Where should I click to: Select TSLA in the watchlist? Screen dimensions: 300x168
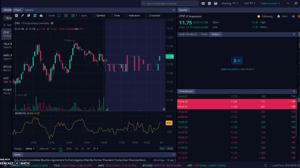[7, 45]
